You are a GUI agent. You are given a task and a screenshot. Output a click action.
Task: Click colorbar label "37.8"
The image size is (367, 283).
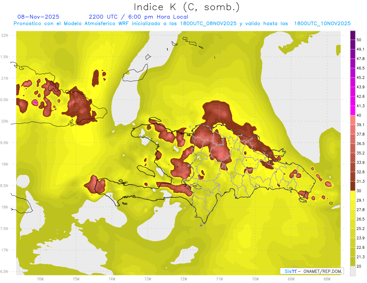click(360, 134)
